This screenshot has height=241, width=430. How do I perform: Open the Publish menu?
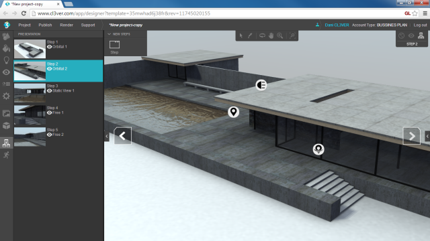tap(45, 25)
